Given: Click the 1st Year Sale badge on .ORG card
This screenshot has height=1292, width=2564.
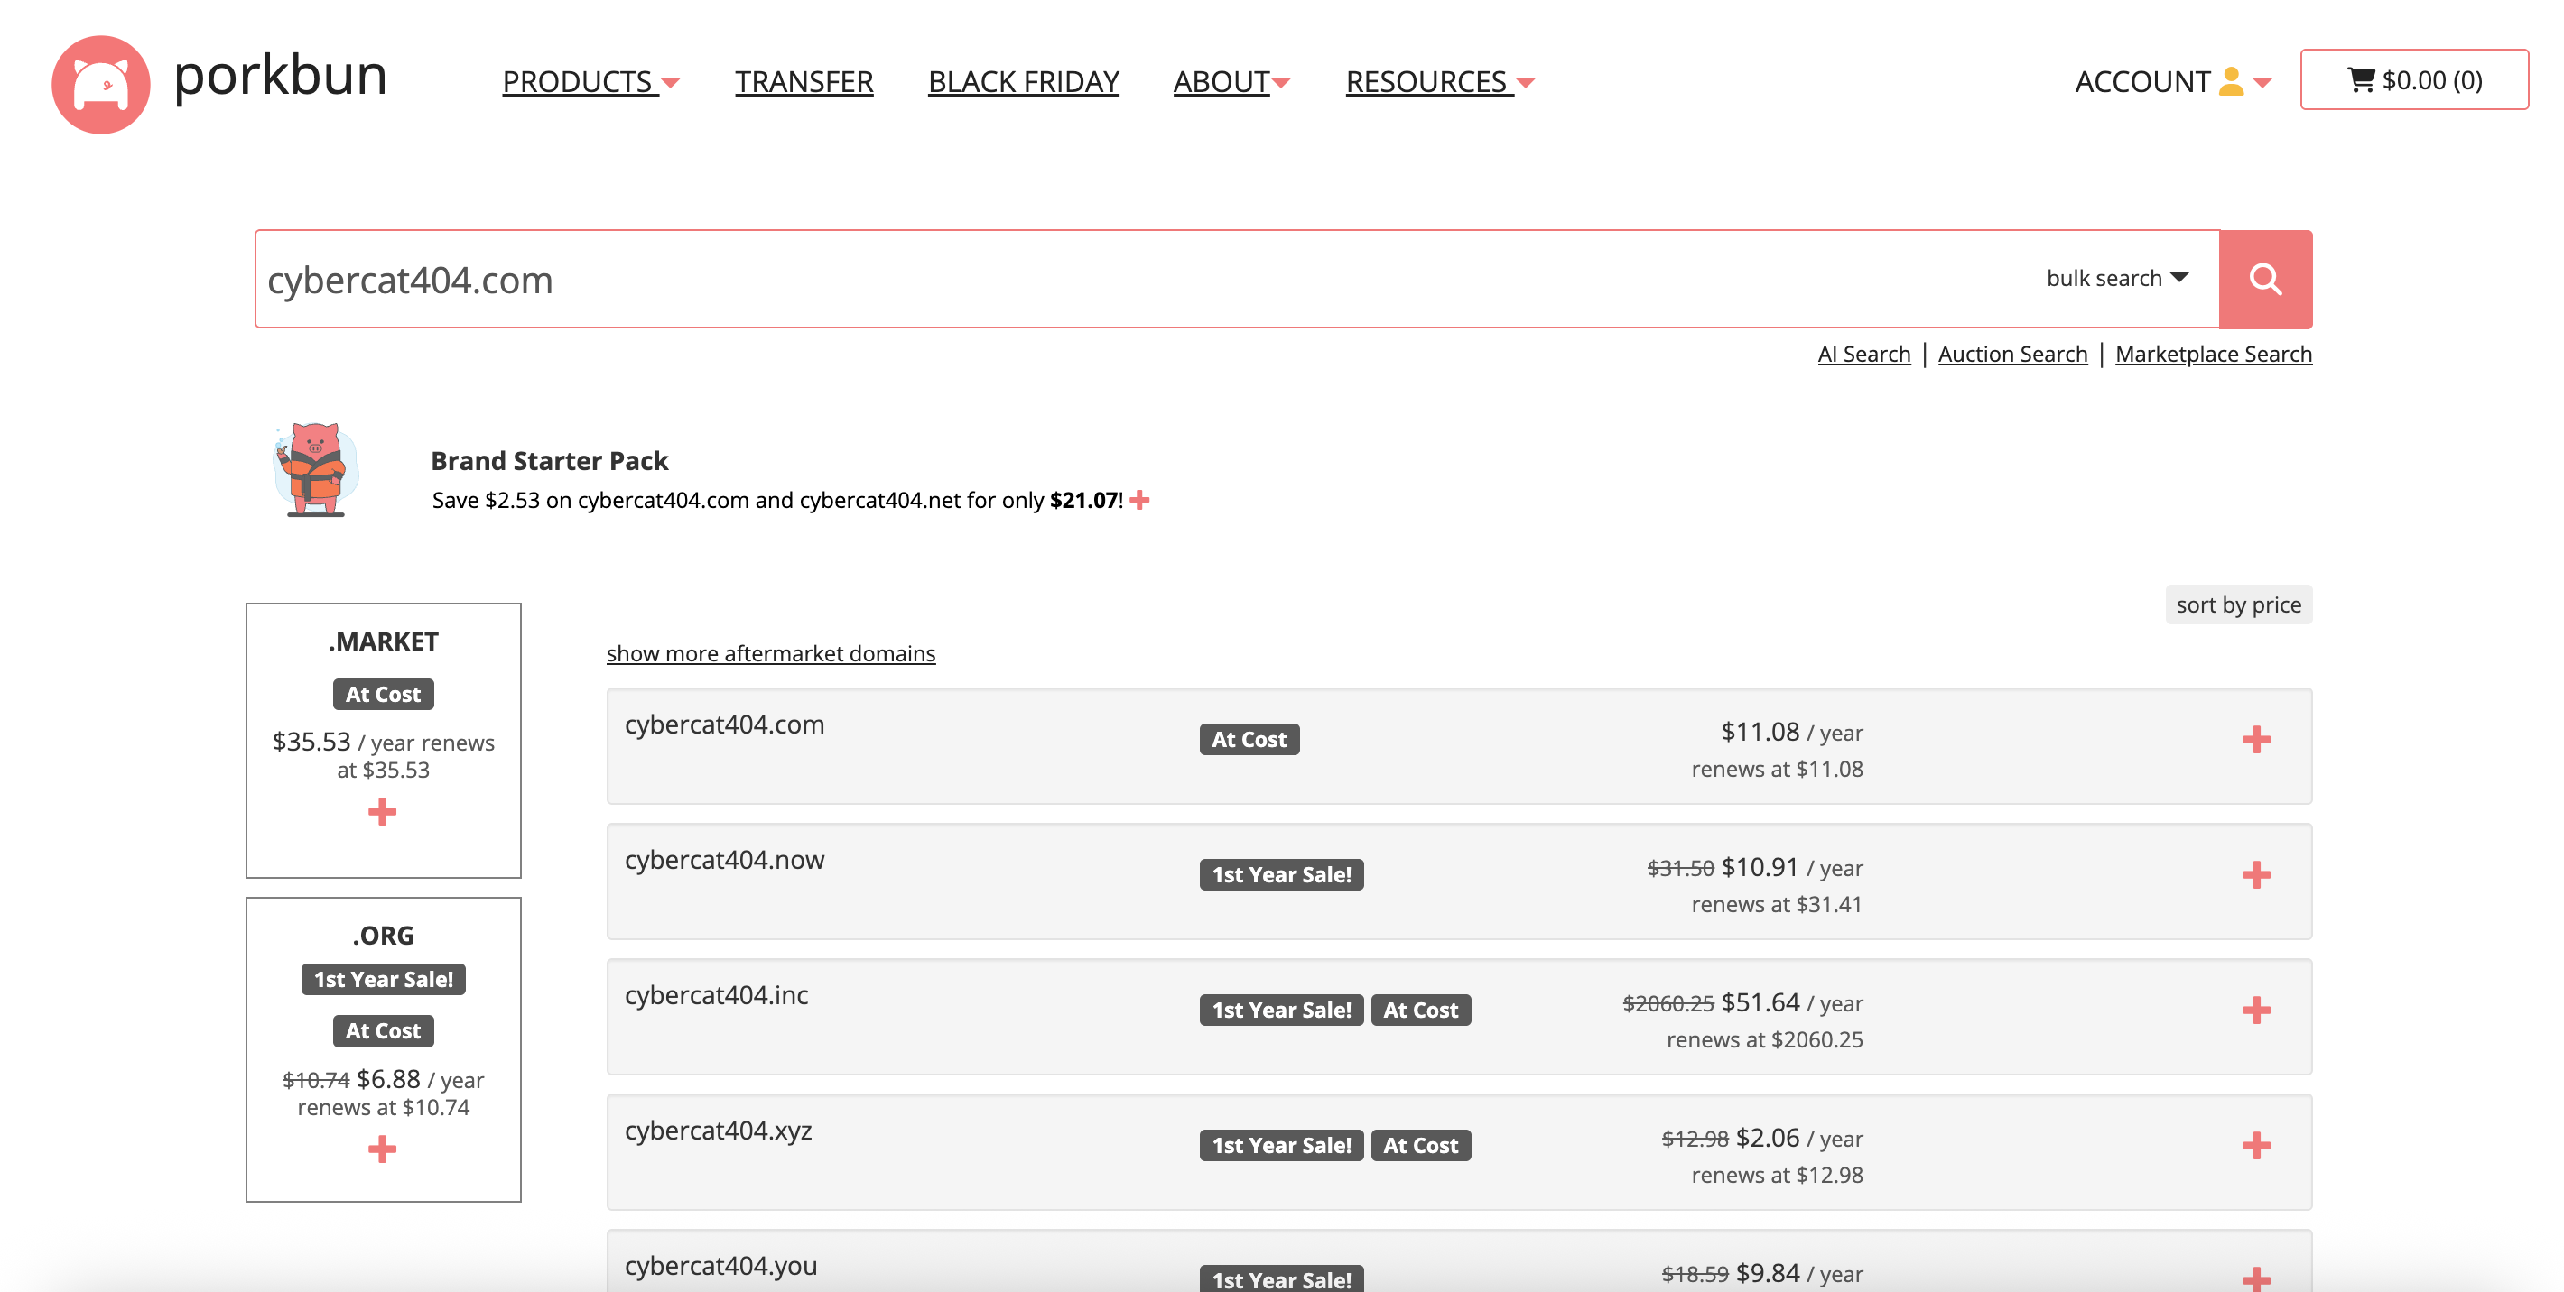Looking at the screenshot, I should coord(383,979).
